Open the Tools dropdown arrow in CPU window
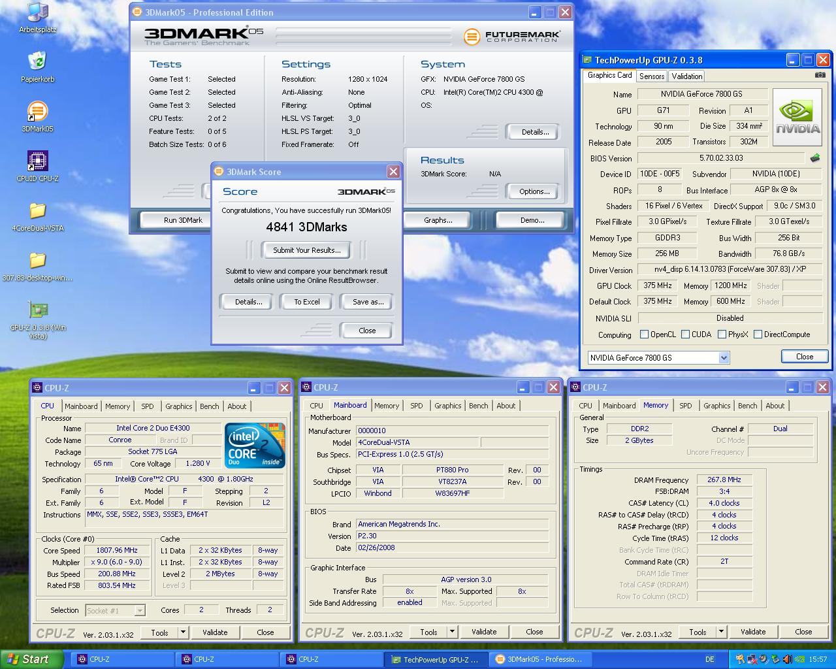Viewport: 836px width, 669px height. [184, 632]
